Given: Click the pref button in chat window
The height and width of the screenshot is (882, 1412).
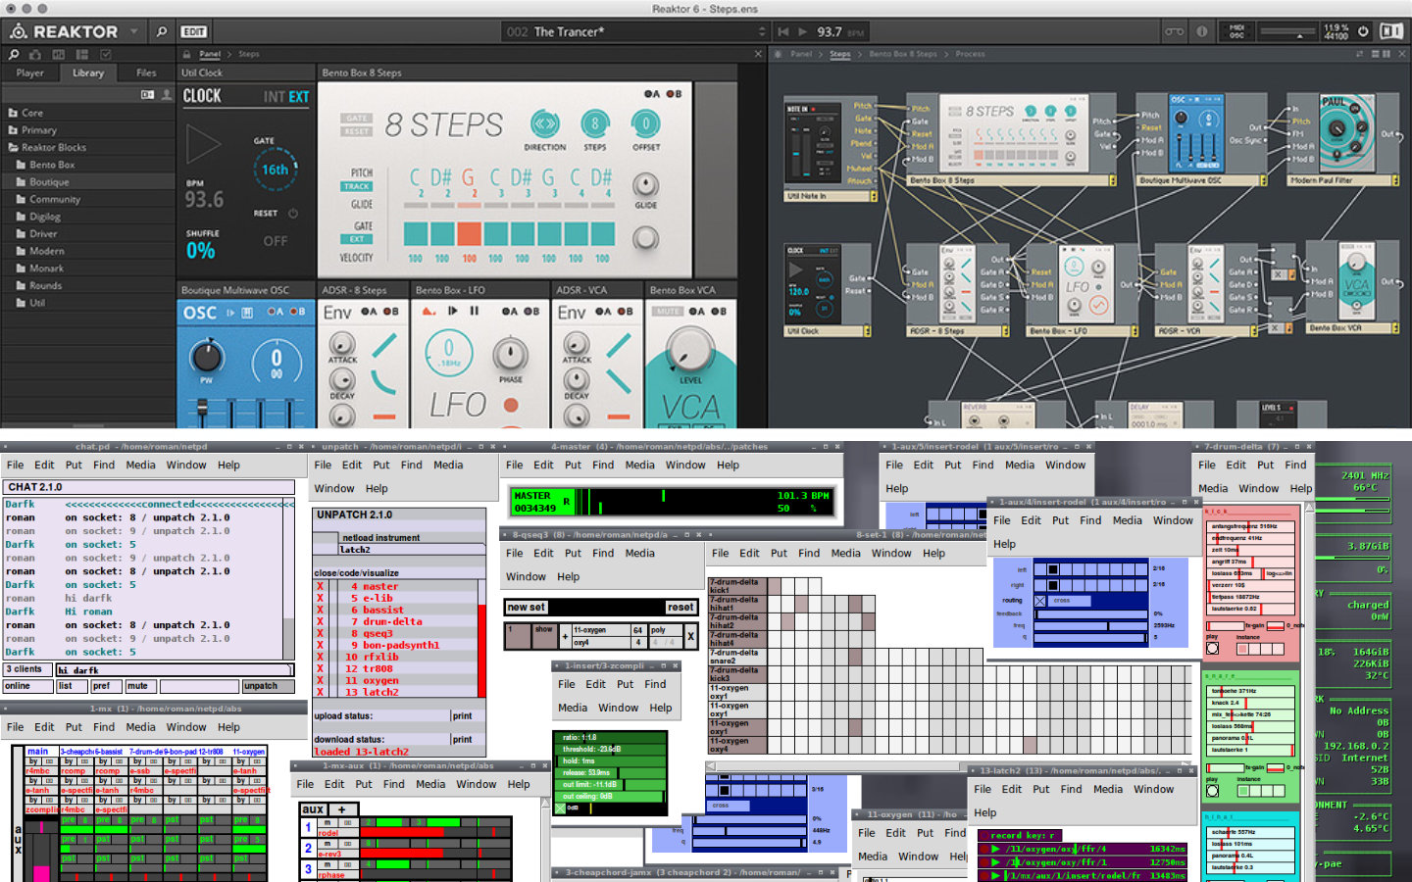Looking at the screenshot, I should click(105, 686).
